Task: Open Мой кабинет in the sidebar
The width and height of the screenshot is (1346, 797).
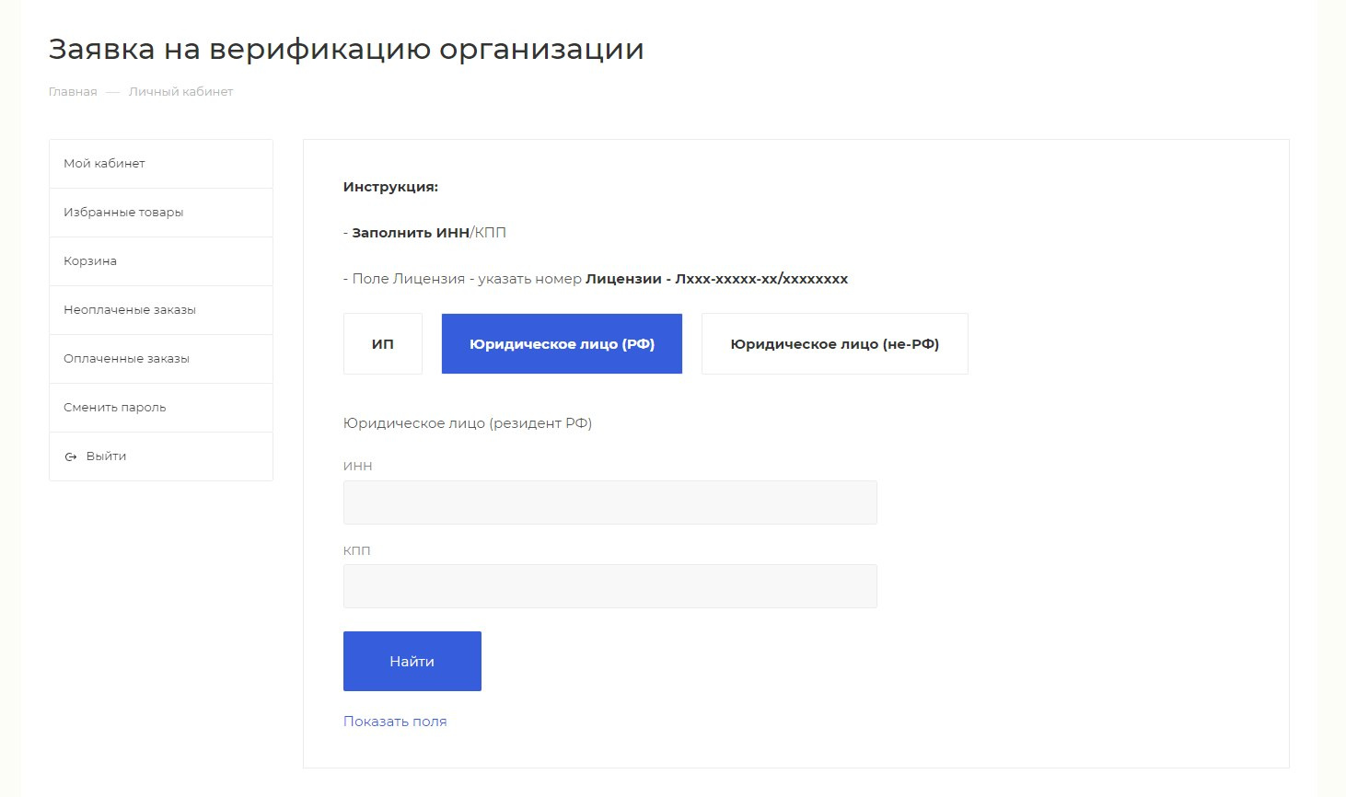Action: (x=161, y=164)
